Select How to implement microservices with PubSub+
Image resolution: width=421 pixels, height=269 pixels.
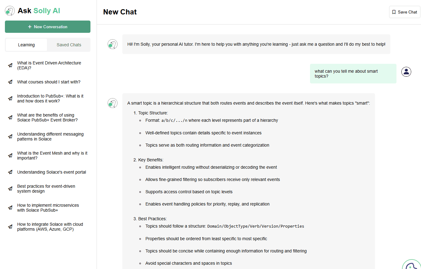point(48,208)
